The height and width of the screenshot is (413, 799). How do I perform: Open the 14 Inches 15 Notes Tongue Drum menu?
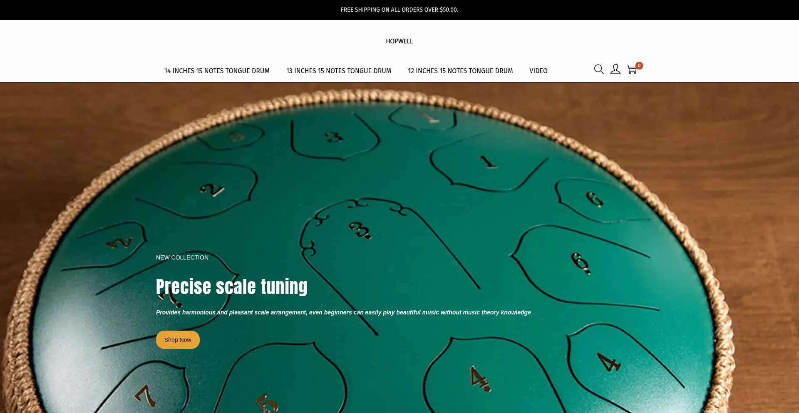coord(217,71)
